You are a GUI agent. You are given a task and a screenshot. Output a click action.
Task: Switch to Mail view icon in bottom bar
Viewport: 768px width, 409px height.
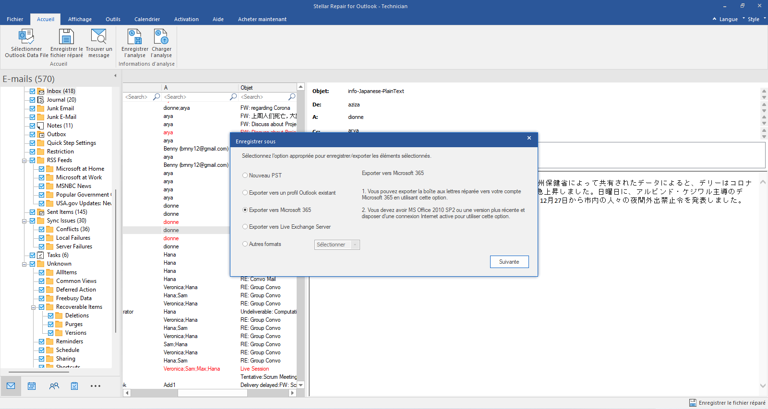click(11, 386)
